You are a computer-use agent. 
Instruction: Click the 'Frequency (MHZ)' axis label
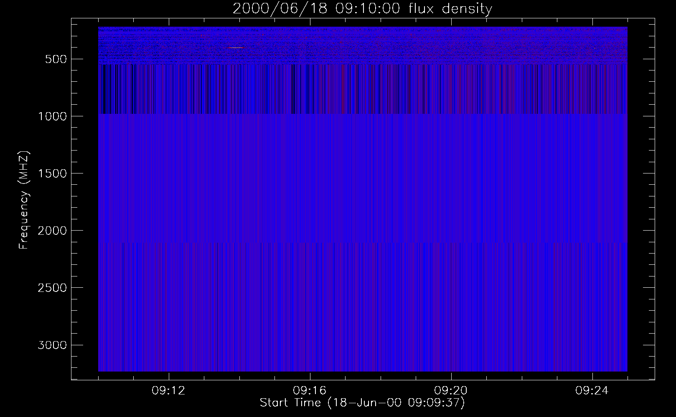click(x=24, y=200)
